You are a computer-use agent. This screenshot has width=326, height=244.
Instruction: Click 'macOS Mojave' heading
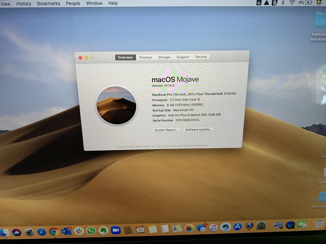click(x=175, y=80)
